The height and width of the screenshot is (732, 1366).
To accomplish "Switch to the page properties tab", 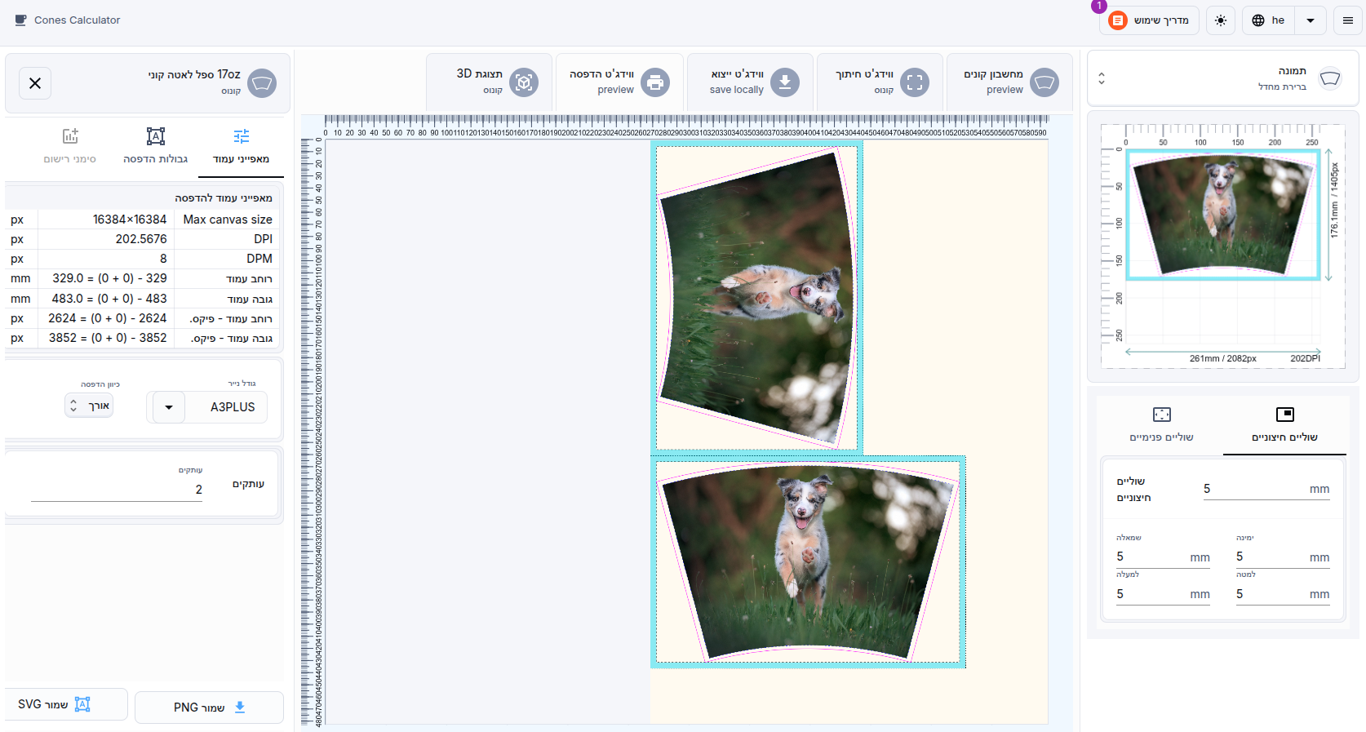I will tap(241, 146).
